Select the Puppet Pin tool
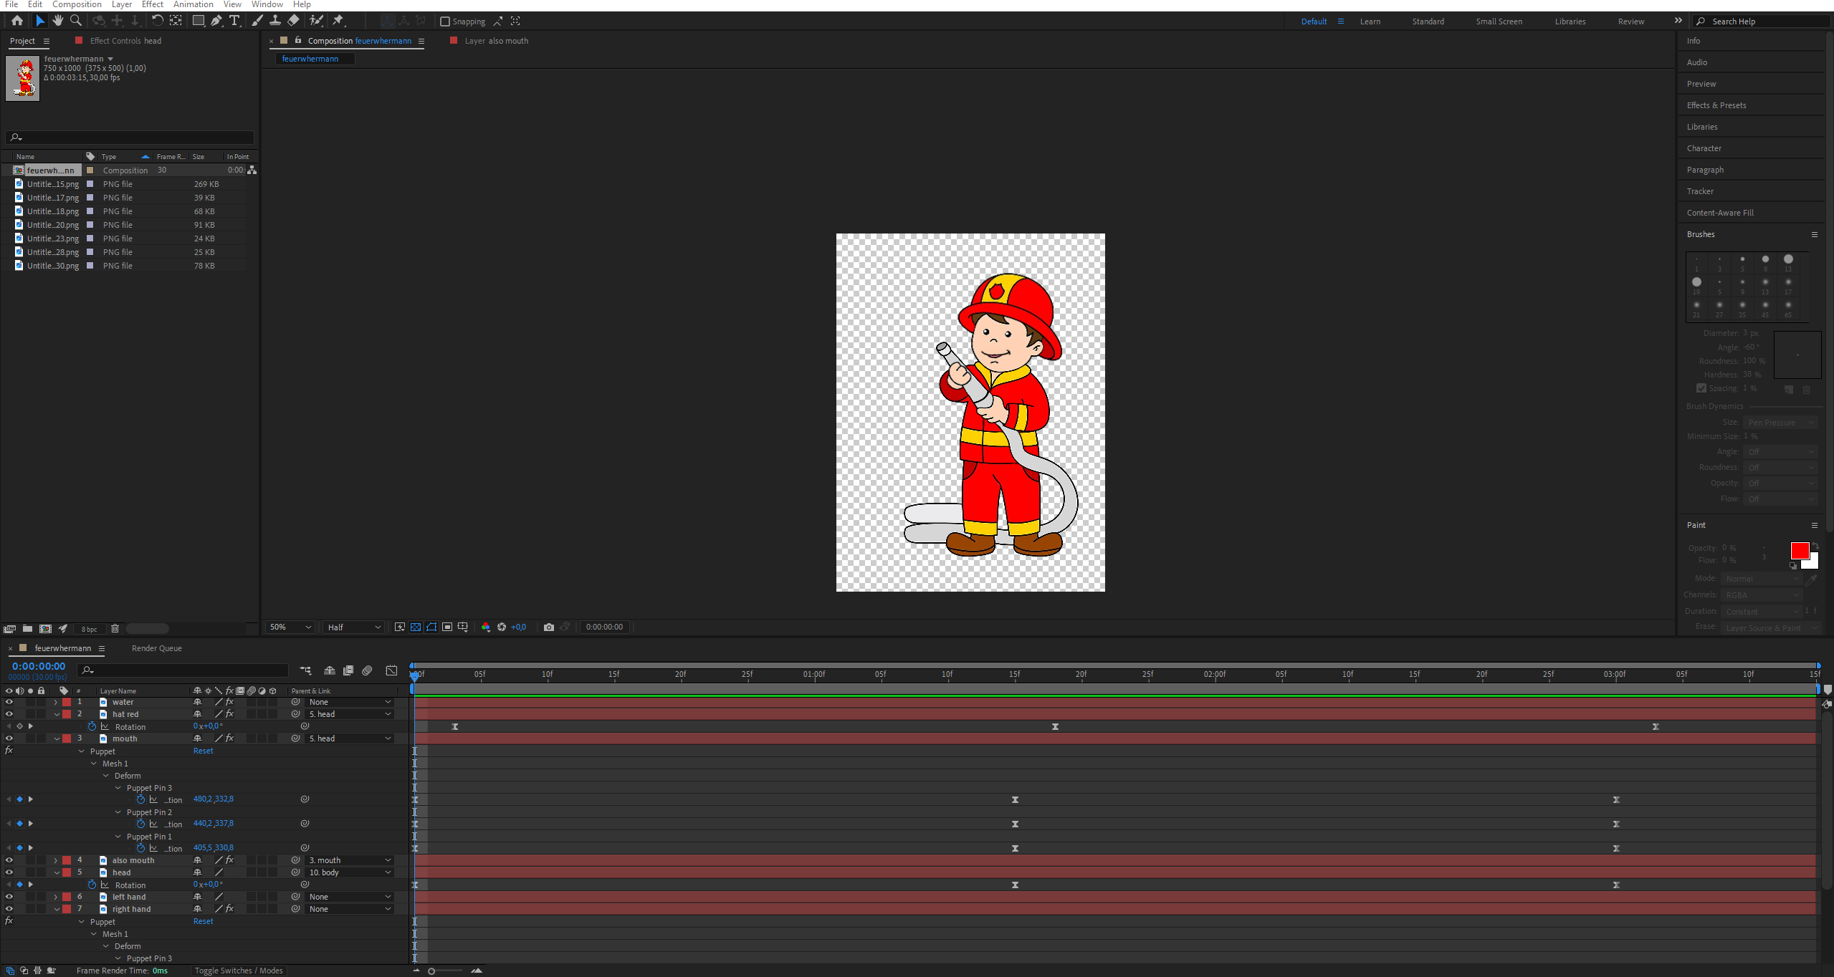This screenshot has width=1834, height=977. point(338,21)
